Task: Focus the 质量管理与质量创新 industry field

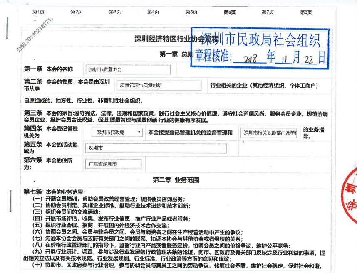Action: [159, 85]
